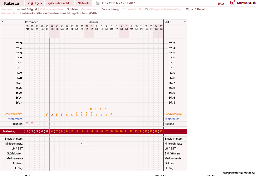Image resolution: width=256 pixels, height=176 pixels.
Task: Click the left Zervixschleim row label
Action: coord(14,114)
